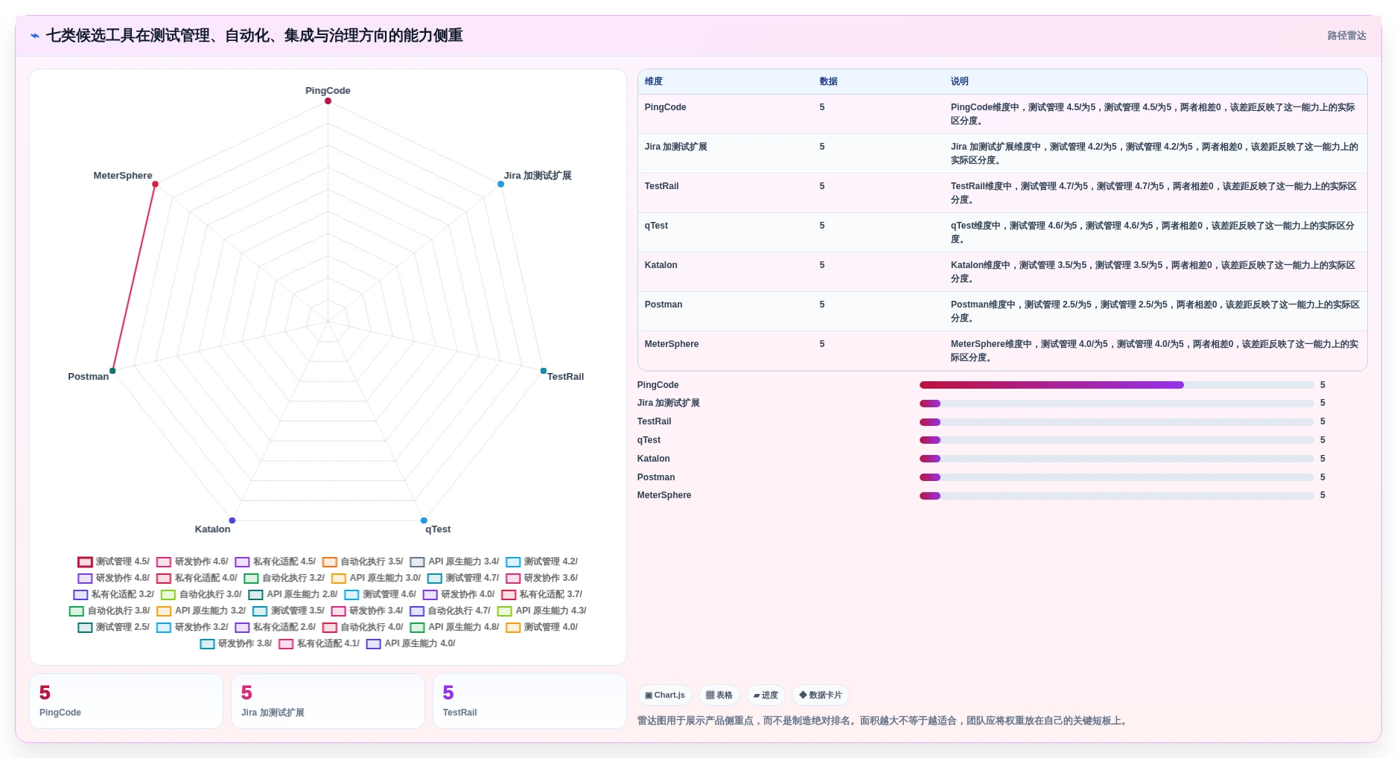Screen dimensions: 1397x758
Task: Hide the 自动化执行 4.0/ series
Action: (363, 628)
